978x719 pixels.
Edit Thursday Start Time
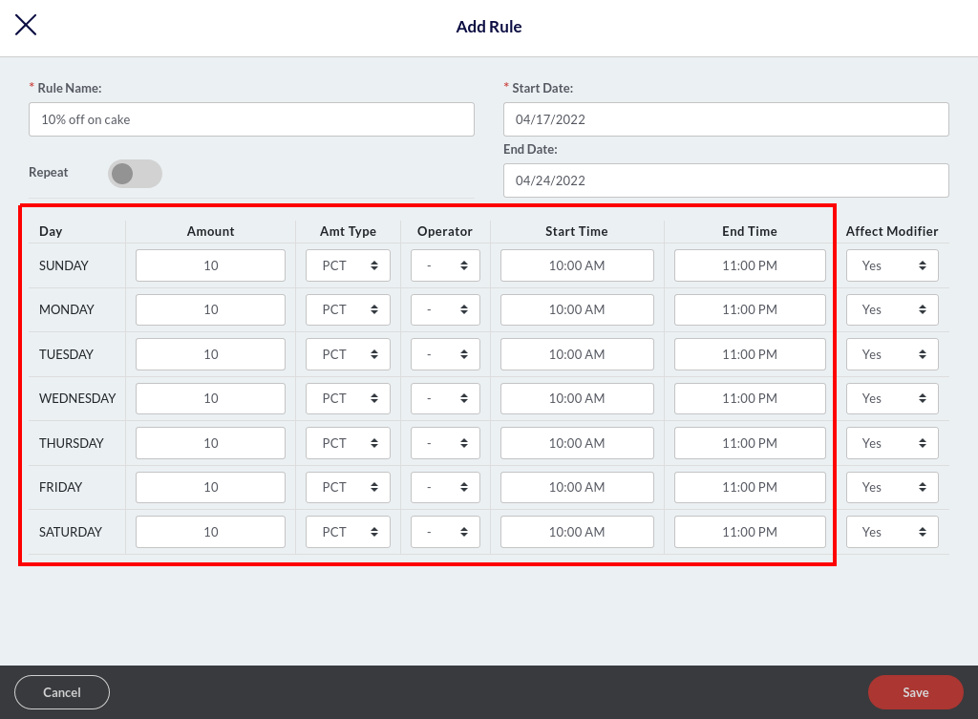tap(577, 443)
